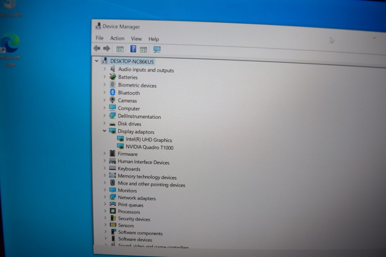386x257 pixels.
Task: Click the Action Pane toolbar icon
Action: tap(143, 50)
